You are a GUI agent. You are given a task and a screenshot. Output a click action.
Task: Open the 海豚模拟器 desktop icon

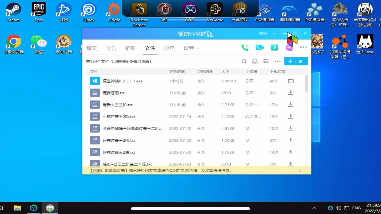click(x=290, y=12)
